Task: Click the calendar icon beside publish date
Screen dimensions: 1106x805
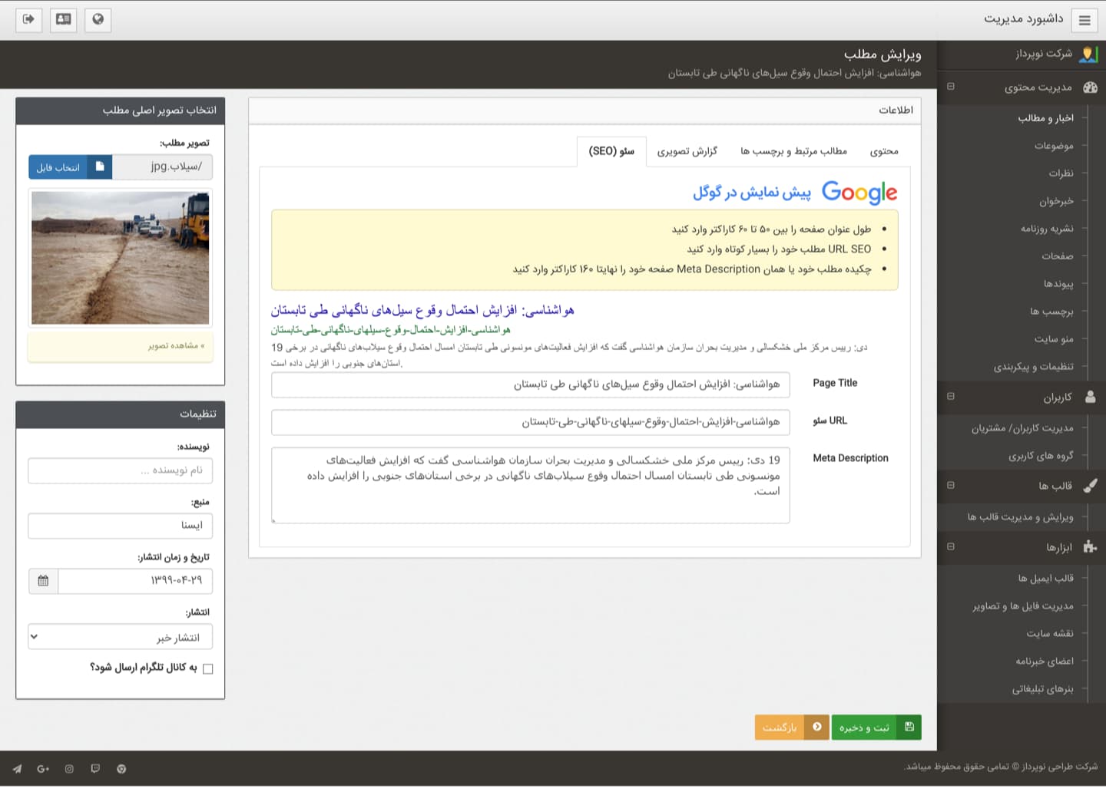Action: click(x=43, y=581)
